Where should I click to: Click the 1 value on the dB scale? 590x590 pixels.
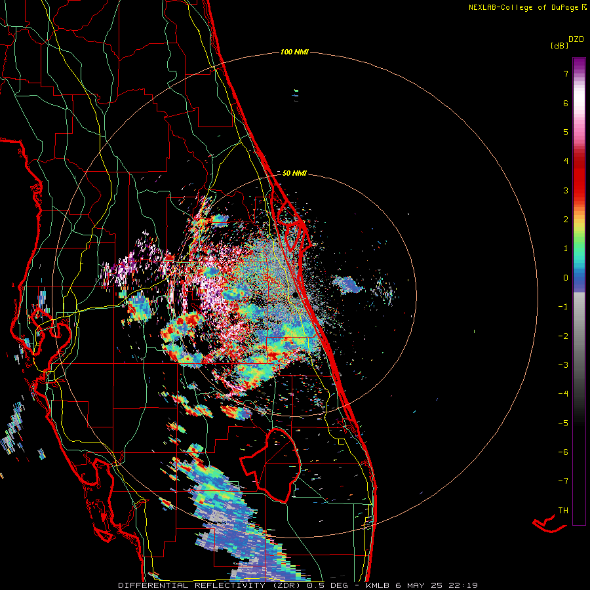tap(566, 248)
